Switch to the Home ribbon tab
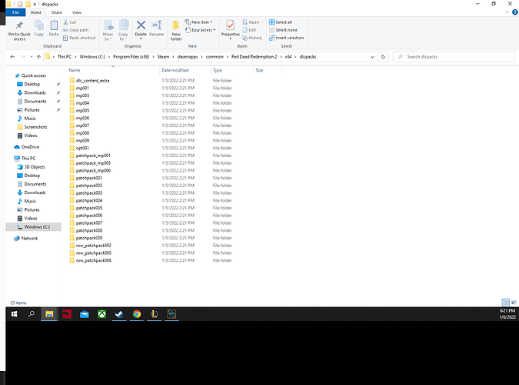The width and height of the screenshot is (519, 385). [x=35, y=12]
